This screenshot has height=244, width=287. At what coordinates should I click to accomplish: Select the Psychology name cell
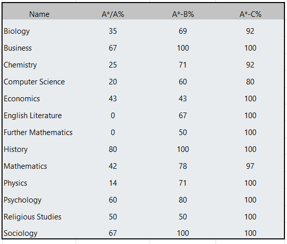(x=22, y=200)
